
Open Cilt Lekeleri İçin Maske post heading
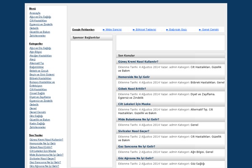(134, 104)
